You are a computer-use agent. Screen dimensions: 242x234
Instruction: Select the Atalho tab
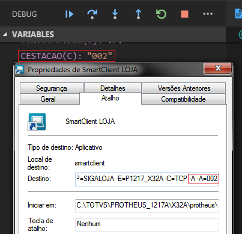point(110,98)
